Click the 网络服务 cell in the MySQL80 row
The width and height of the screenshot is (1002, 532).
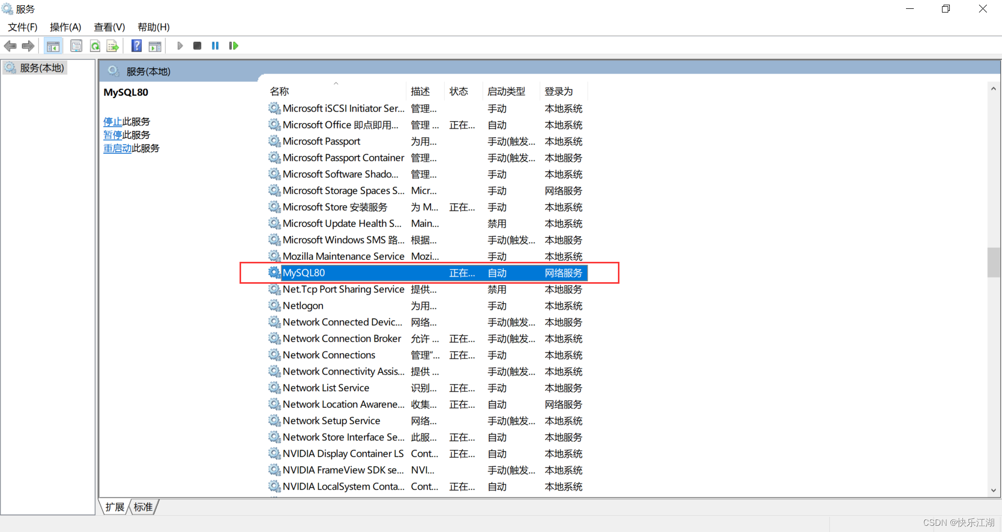pyautogui.click(x=564, y=273)
